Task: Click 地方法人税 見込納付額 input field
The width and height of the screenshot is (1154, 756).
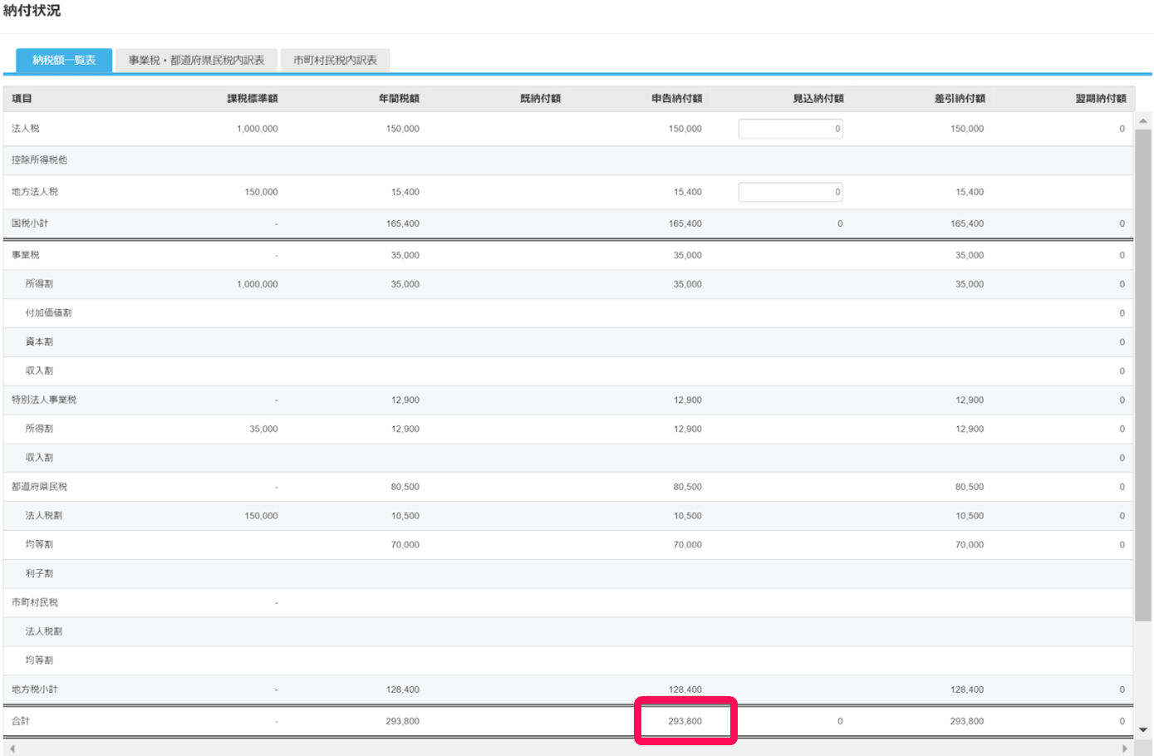Action: 790,192
